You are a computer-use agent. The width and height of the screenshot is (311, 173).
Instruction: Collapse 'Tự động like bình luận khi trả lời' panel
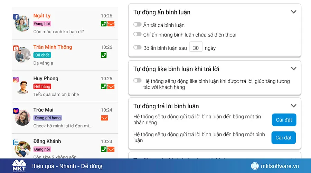click(293, 69)
